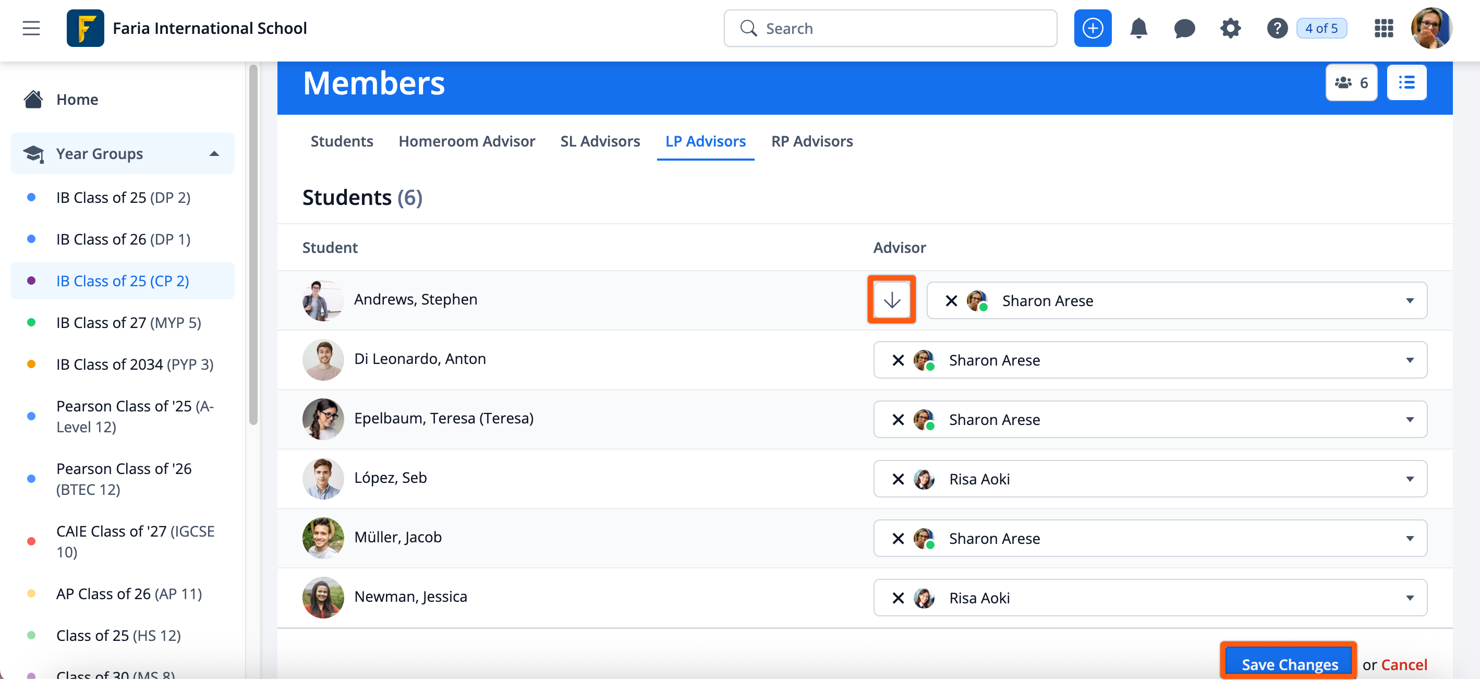Click the blue plus add button
Viewport: 1480px width, 680px height.
click(1092, 28)
